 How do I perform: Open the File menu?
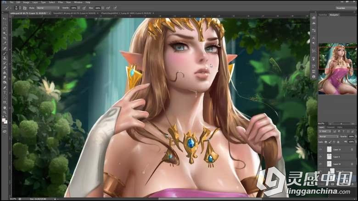11,2
